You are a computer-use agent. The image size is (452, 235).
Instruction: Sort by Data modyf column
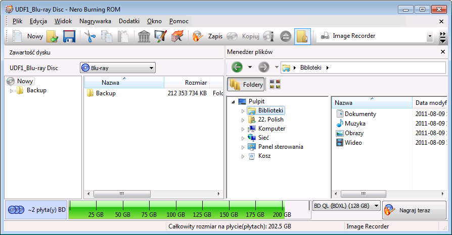[x=430, y=103]
